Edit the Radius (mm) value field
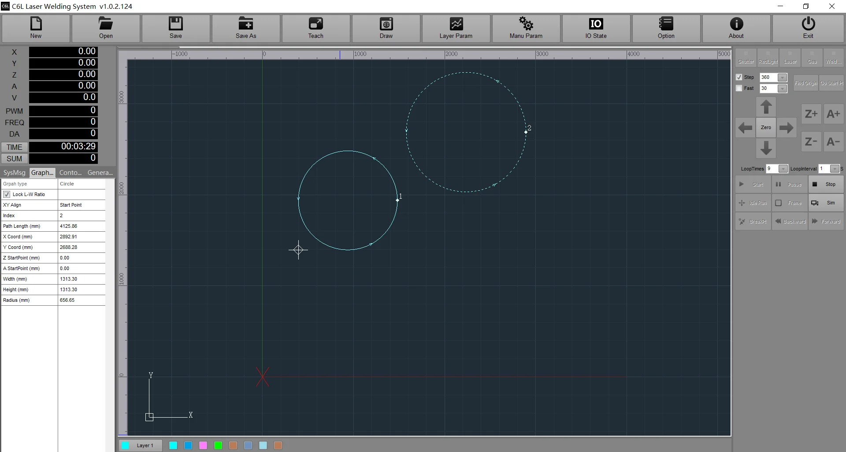The image size is (846, 452). pyautogui.click(x=82, y=300)
